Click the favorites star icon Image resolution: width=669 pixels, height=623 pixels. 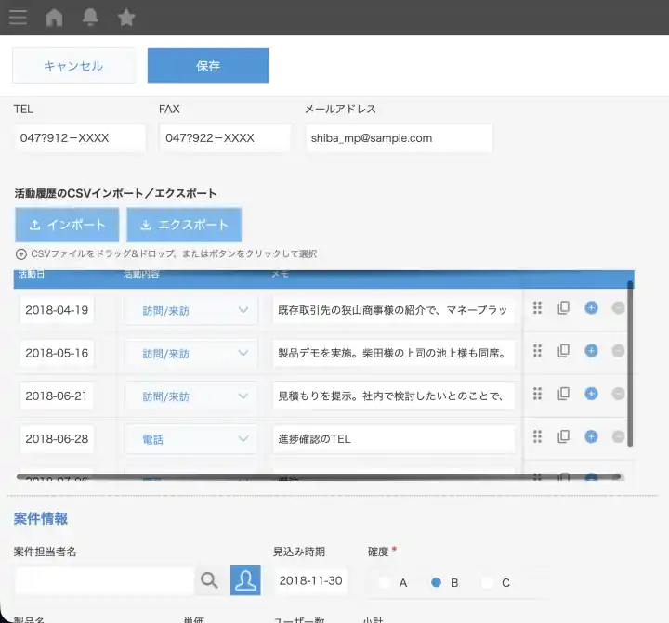[126, 18]
